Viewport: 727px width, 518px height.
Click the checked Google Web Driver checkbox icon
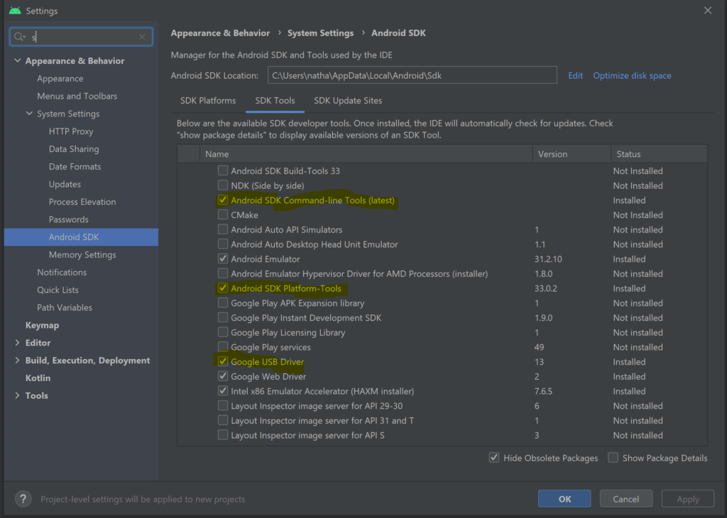pos(223,376)
